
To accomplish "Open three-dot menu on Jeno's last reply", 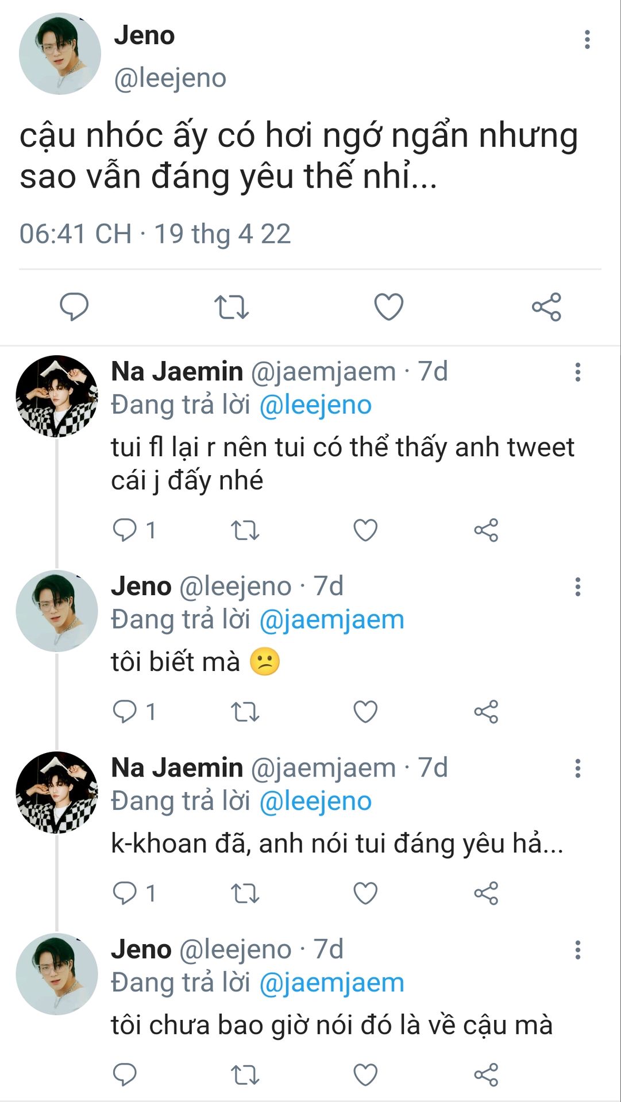I will pyautogui.click(x=577, y=950).
